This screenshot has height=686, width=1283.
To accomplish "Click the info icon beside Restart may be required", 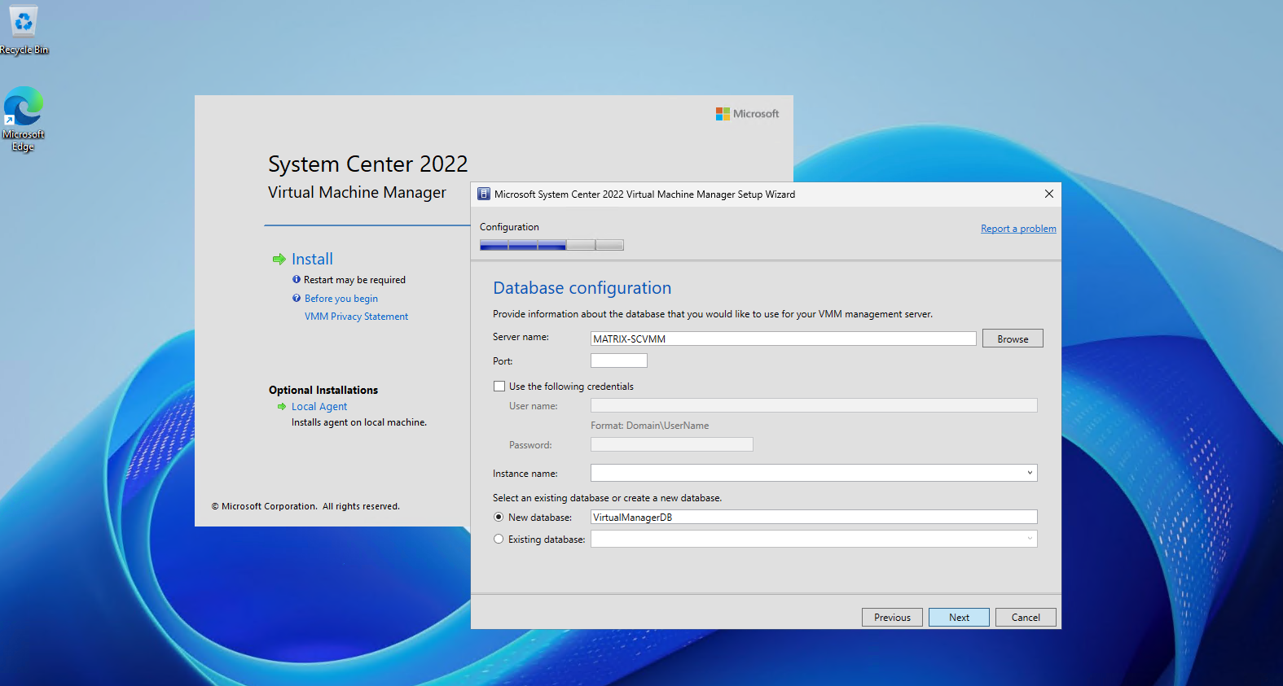I will [x=297, y=279].
